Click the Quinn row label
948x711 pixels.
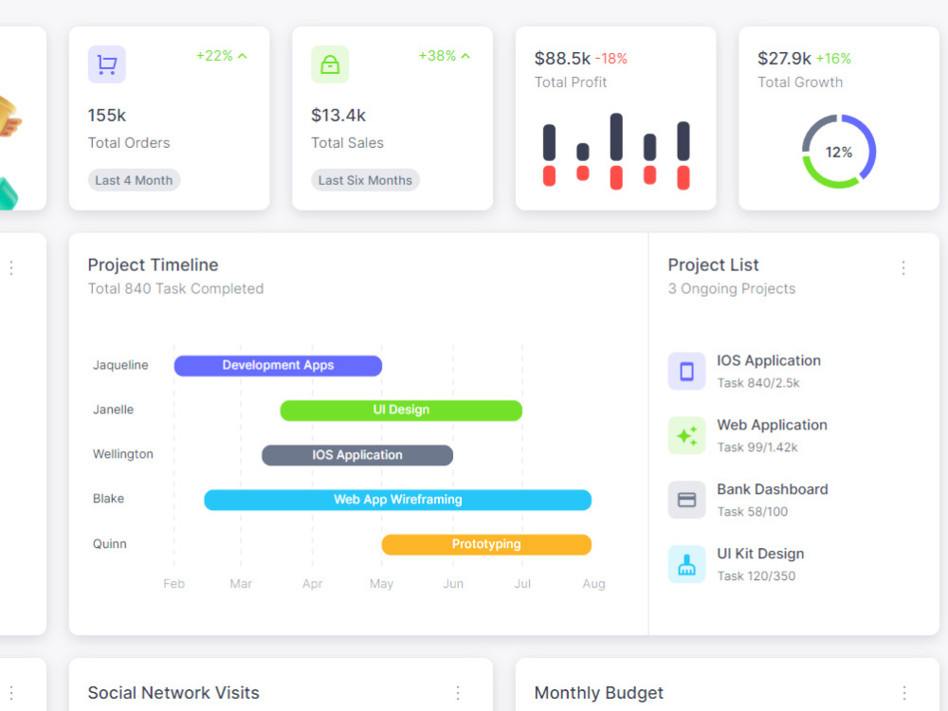pyautogui.click(x=109, y=543)
